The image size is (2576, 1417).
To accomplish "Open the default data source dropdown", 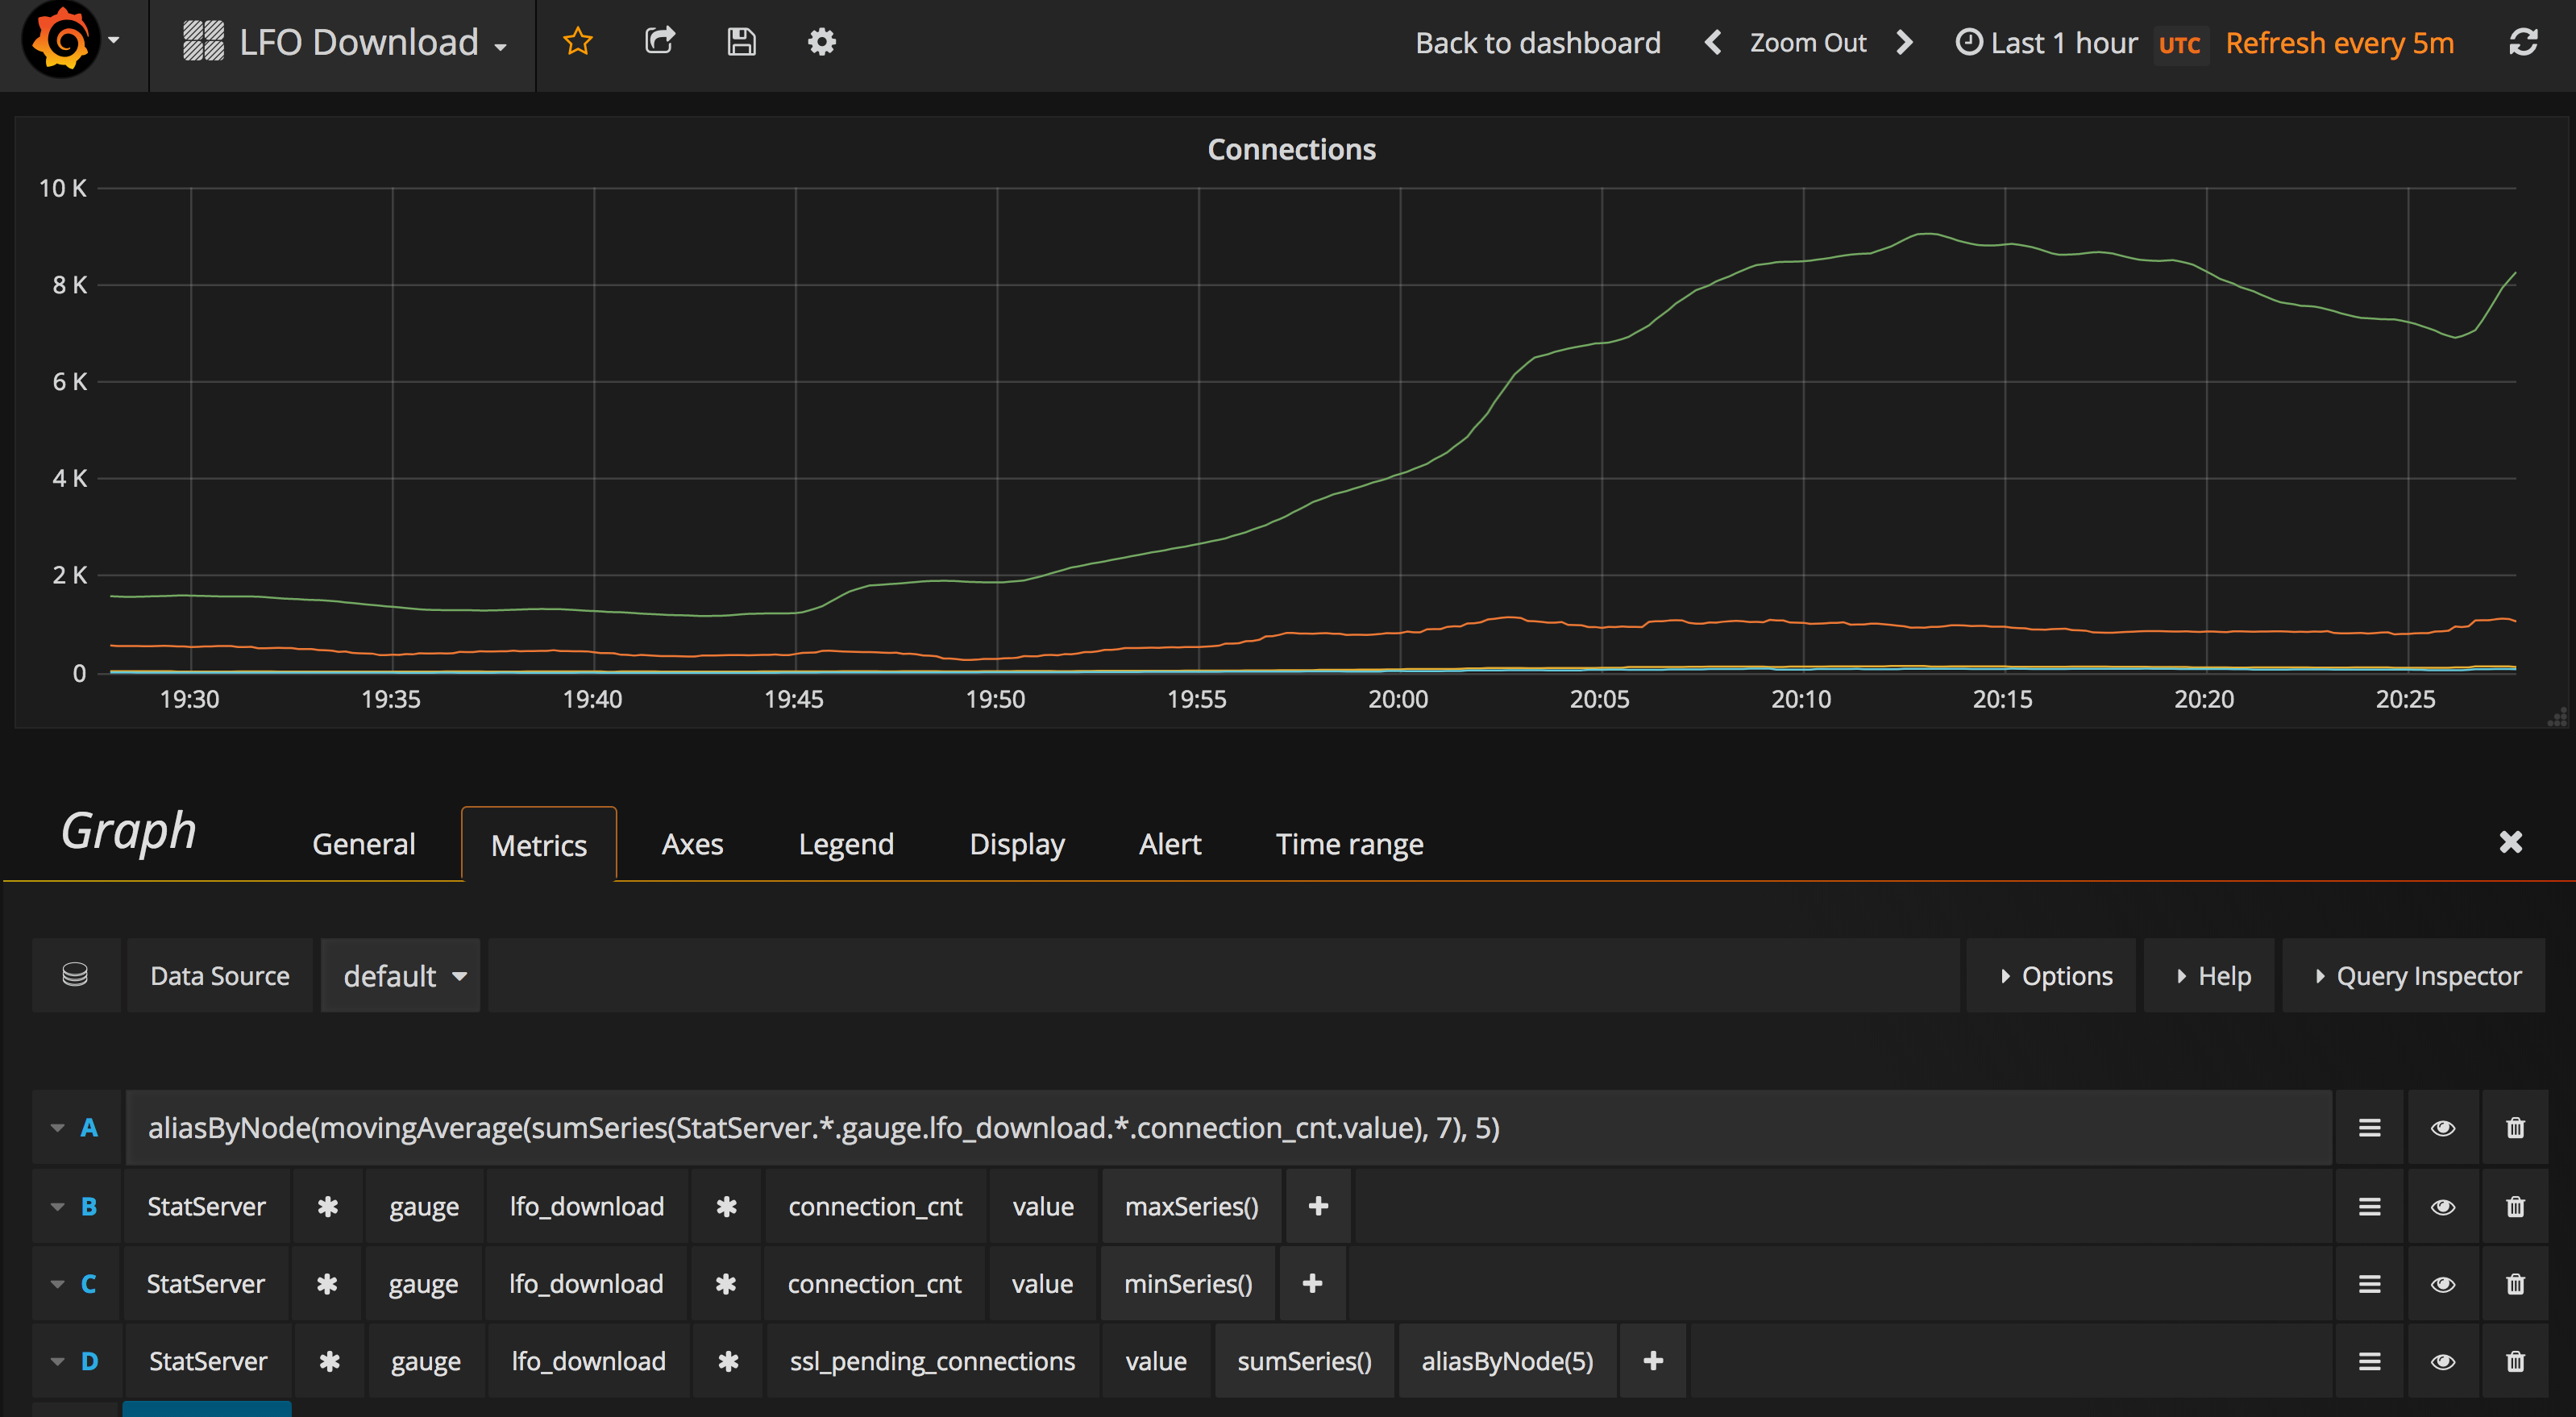I will pos(401,975).
